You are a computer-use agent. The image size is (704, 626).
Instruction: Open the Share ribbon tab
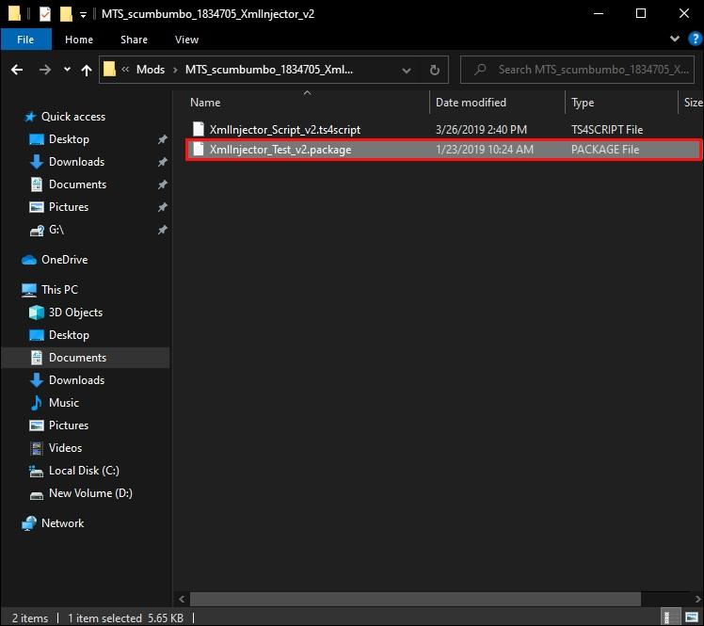point(134,40)
